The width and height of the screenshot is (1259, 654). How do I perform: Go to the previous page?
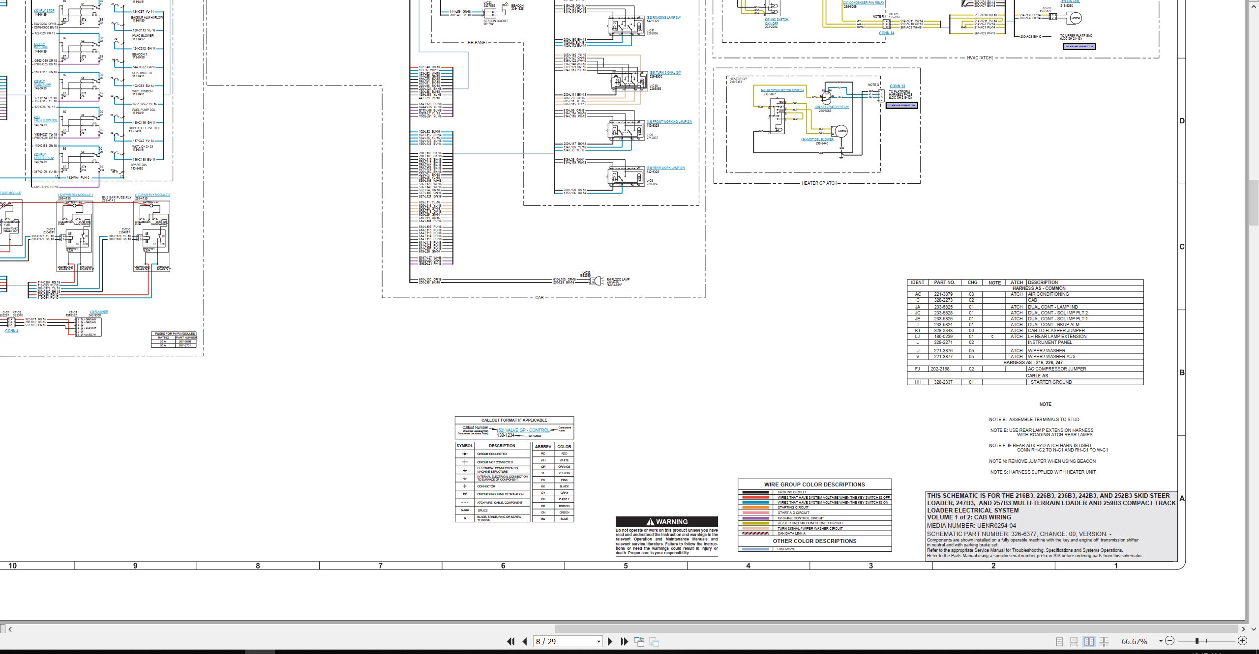coord(525,641)
